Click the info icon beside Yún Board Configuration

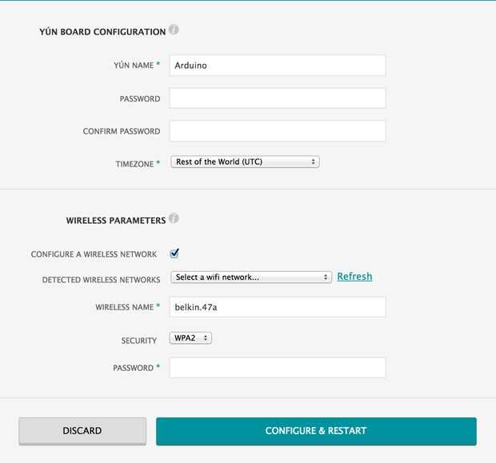[x=174, y=30]
